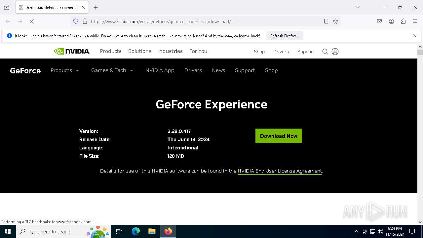Toggle reader view icon
The image size is (423, 238).
[x=326, y=21]
